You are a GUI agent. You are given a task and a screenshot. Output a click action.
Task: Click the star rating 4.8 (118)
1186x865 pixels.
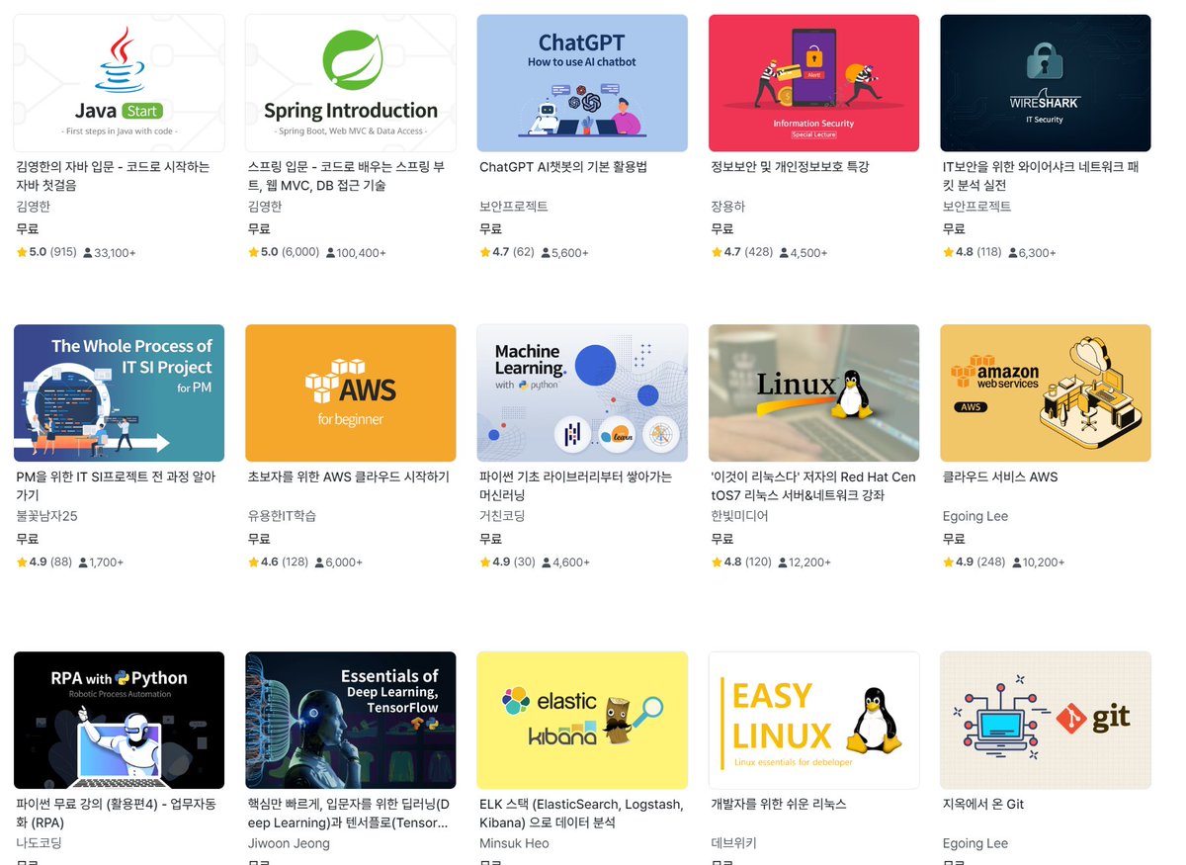pos(974,253)
